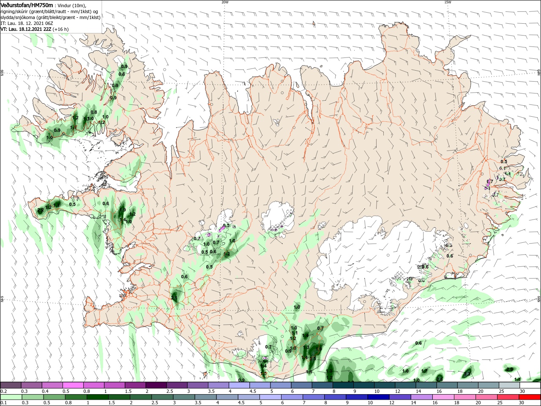This screenshot has height=406, width=541.
Task: Click the medium green 0.5 swatch in rain legend
Action: [54, 397]
